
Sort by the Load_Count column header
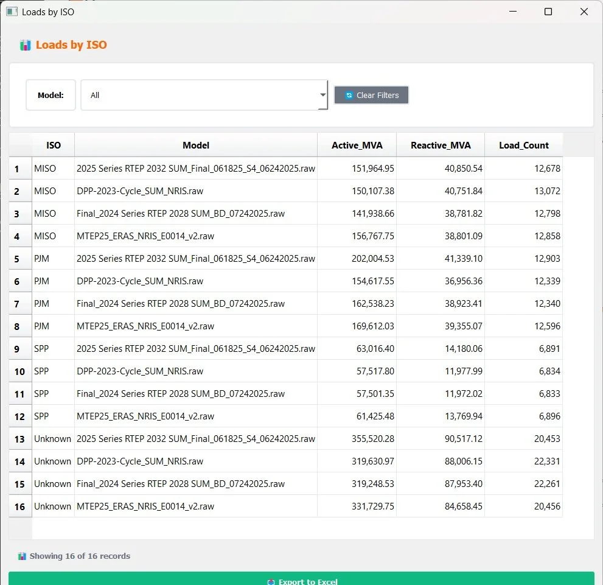click(x=523, y=145)
